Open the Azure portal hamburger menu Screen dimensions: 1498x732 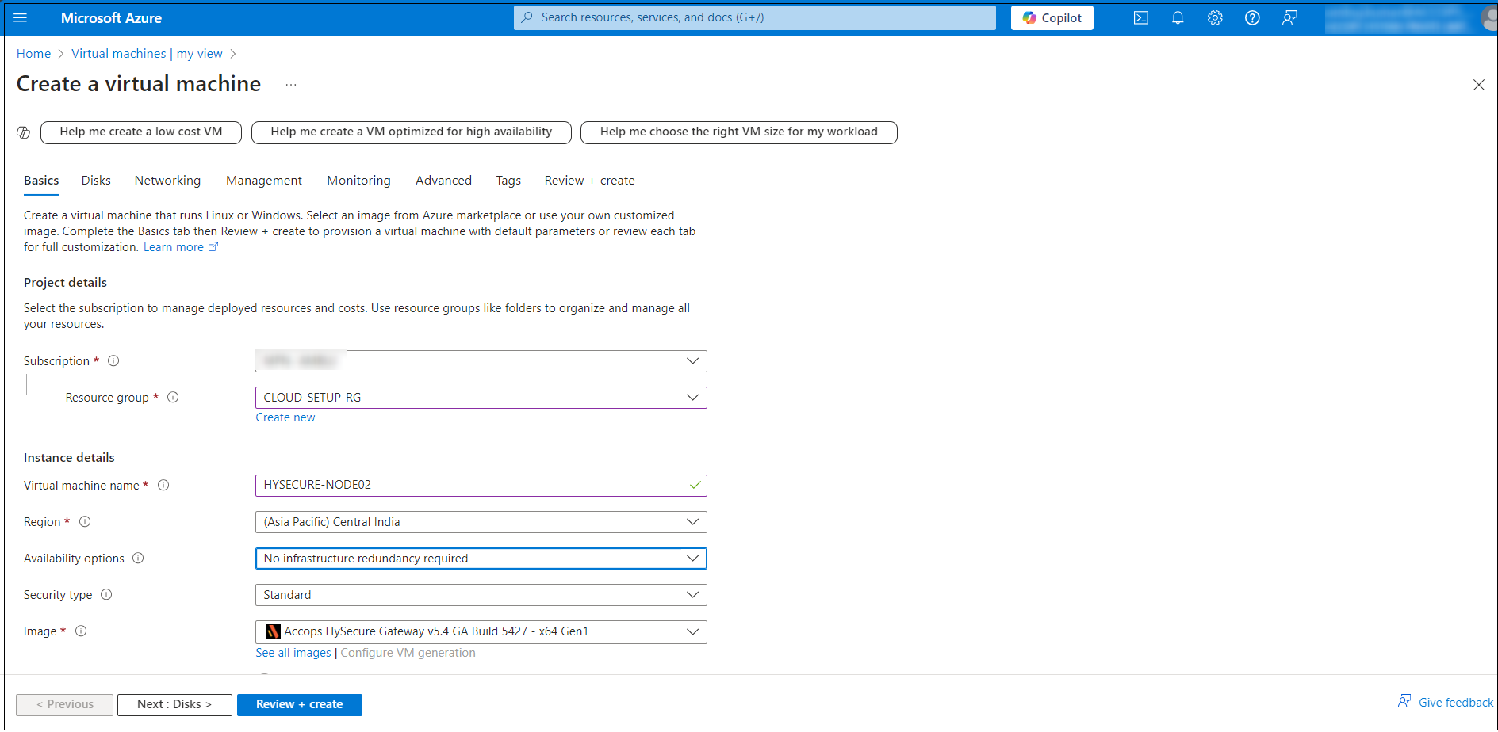[x=21, y=17]
